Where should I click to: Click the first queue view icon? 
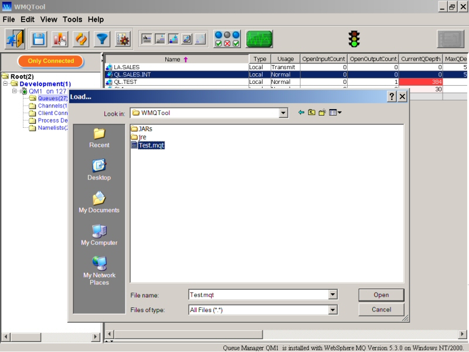pyautogui.click(x=147, y=39)
